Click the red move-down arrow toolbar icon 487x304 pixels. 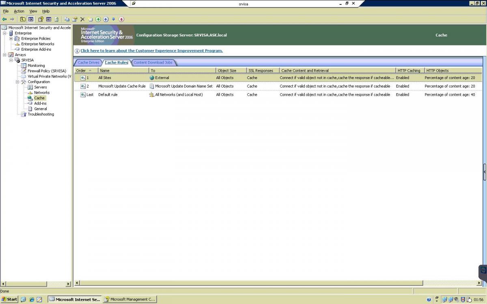pos(121,19)
